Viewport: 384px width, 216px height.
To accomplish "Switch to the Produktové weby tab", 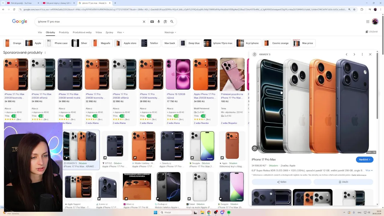I will coord(82,32).
